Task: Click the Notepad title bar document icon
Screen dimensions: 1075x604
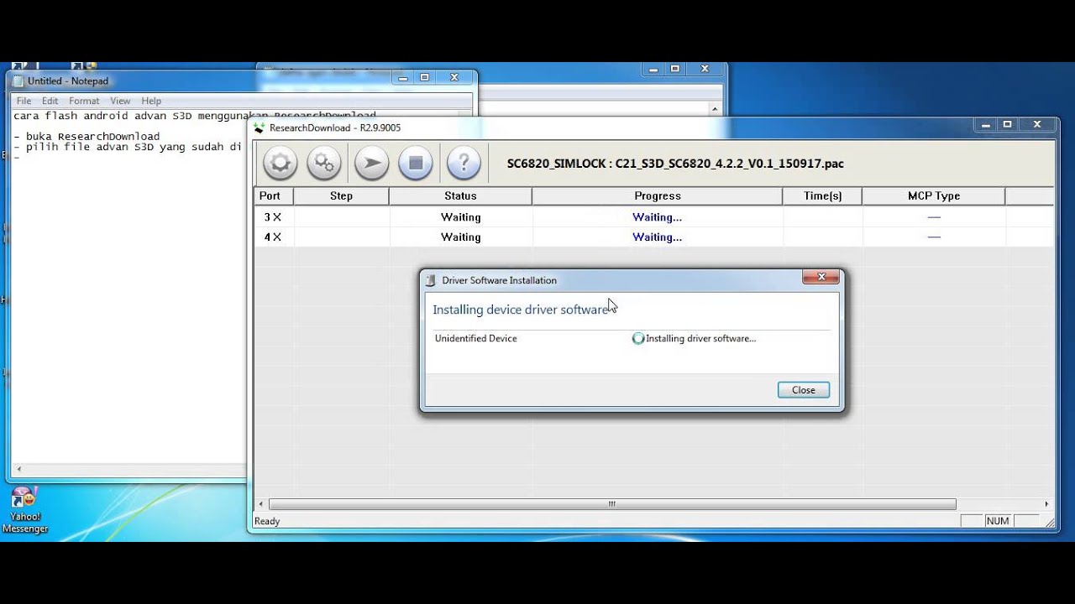Action: pos(18,81)
